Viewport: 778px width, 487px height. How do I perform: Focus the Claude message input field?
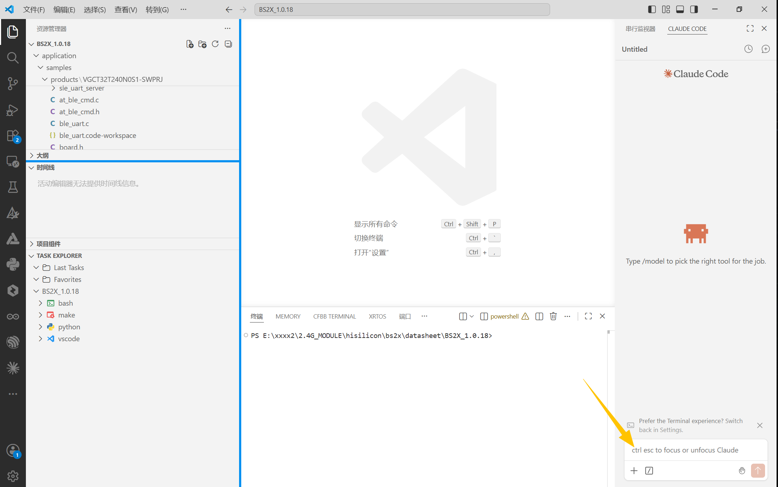[696, 450]
